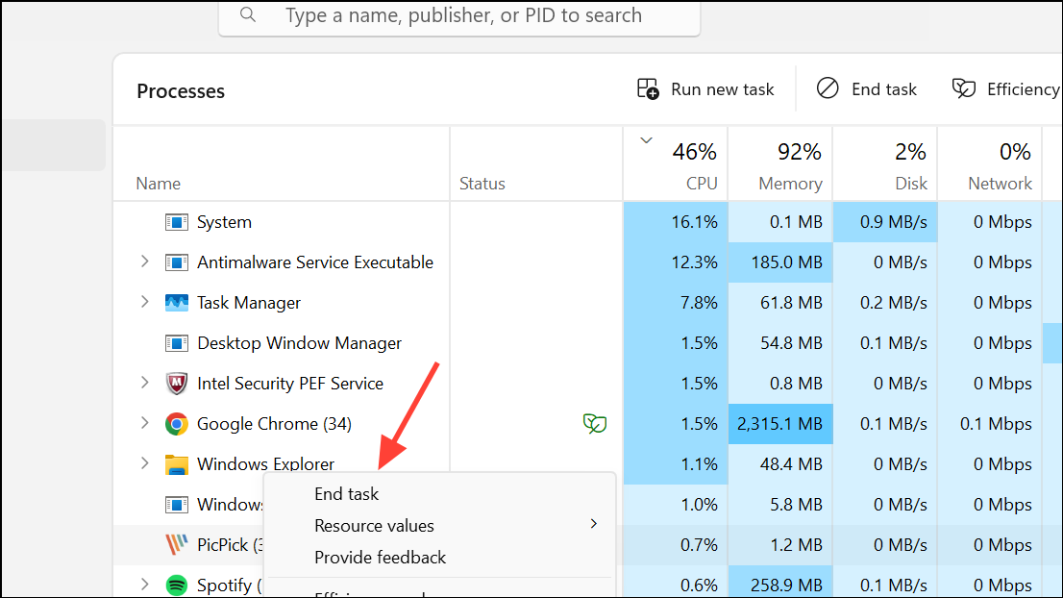Click the Google Chrome process icon
Screen dimensions: 1063x598
point(176,424)
